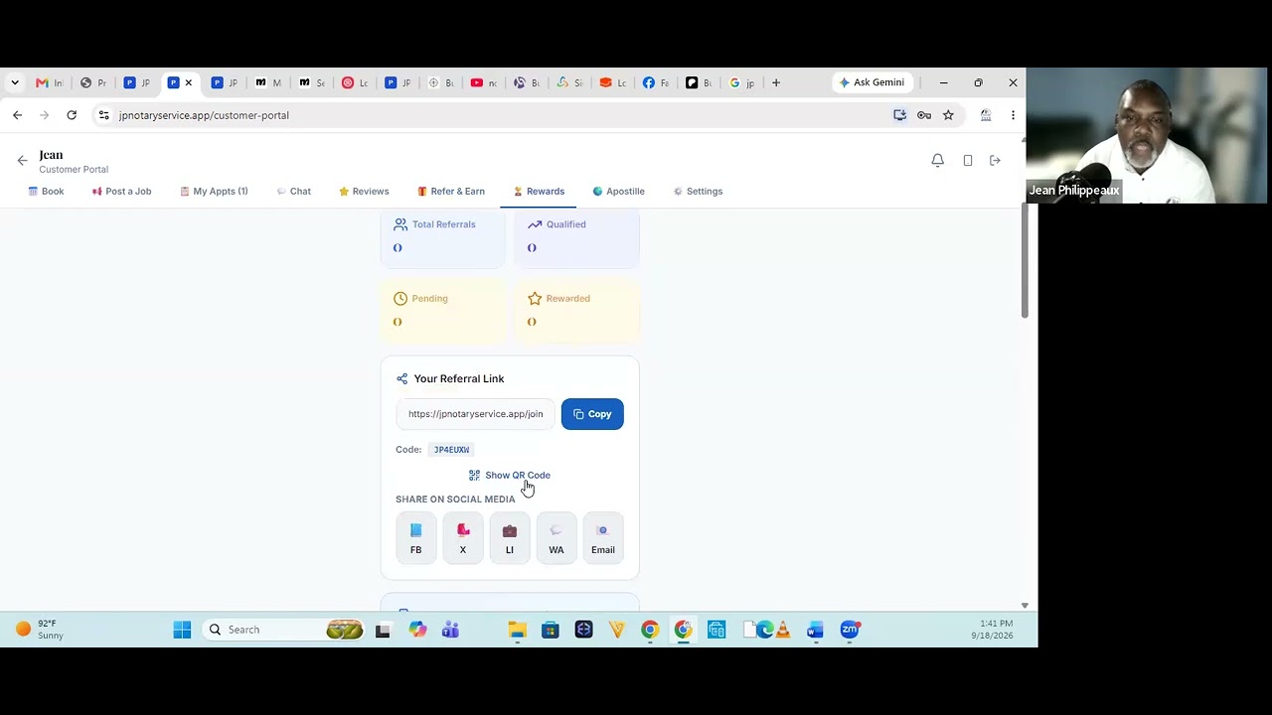The height and width of the screenshot is (715, 1272).
Task: Expand the tab search dropdown
Action: pos(15,82)
